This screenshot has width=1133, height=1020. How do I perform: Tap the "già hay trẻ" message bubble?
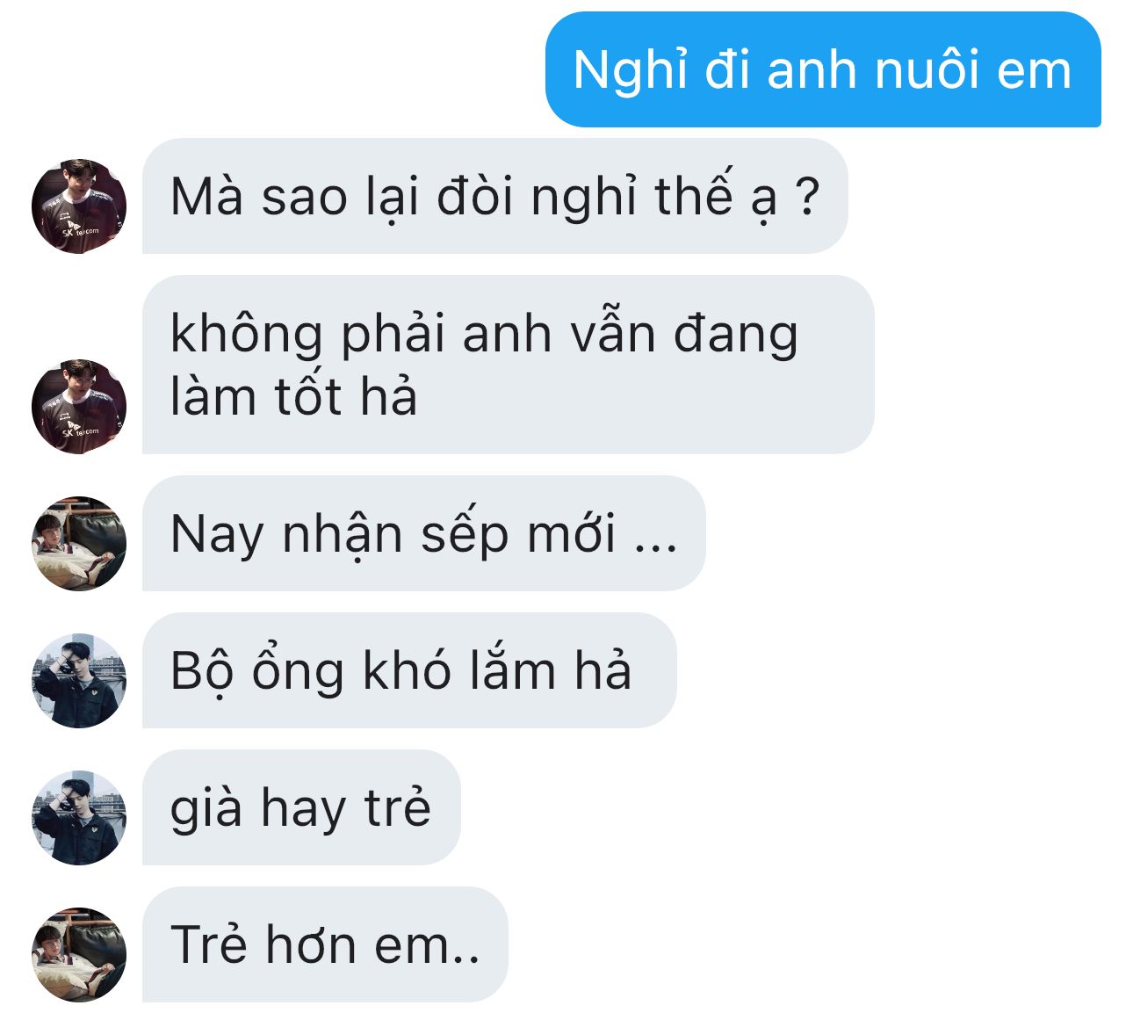point(301,807)
